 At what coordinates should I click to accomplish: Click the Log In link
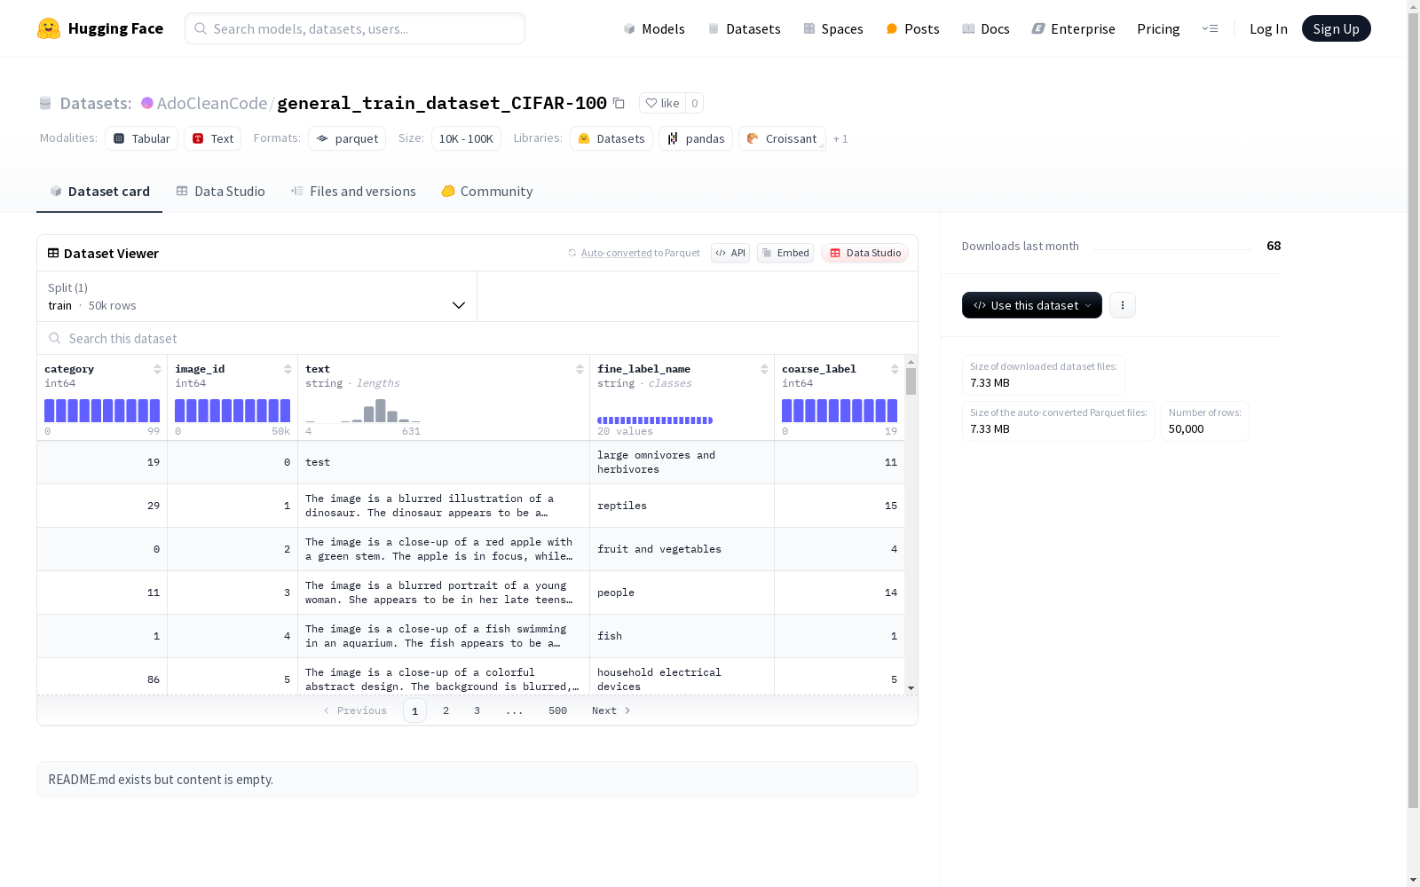pyautogui.click(x=1268, y=28)
